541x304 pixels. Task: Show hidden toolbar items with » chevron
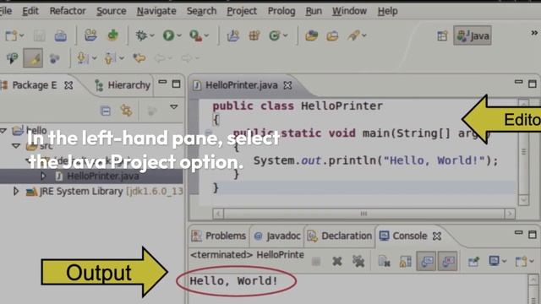point(534,33)
